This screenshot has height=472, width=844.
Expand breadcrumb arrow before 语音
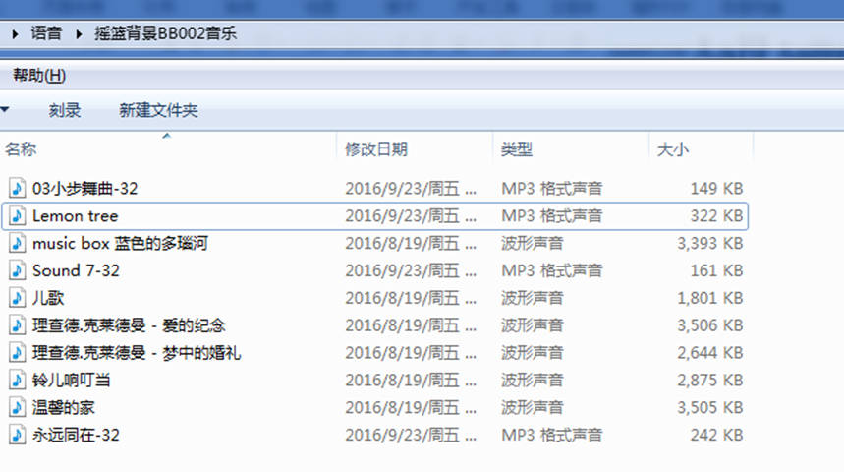pos(15,34)
